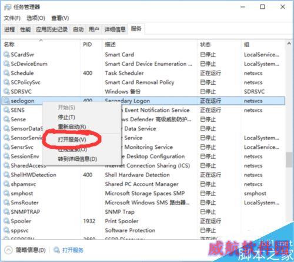Click the SmsRouter service icon
The height and width of the screenshot is (262, 294).
pyautogui.click(x=7, y=203)
